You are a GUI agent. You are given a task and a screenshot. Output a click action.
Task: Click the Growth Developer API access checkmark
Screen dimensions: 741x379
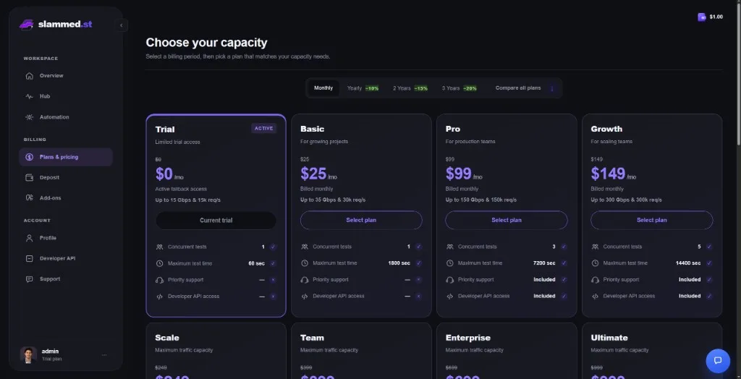(x=709, y=297)
